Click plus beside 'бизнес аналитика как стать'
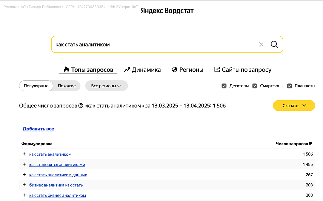The image size is (323, 201). (24, 185)
